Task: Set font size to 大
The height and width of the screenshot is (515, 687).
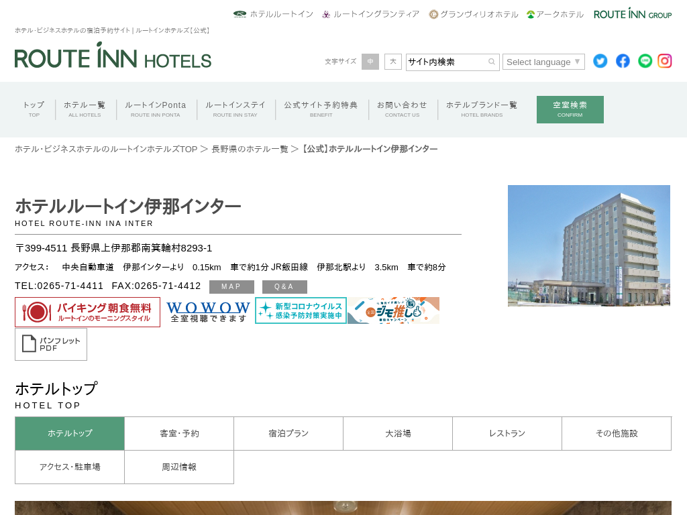Action: tap(393, 62)
